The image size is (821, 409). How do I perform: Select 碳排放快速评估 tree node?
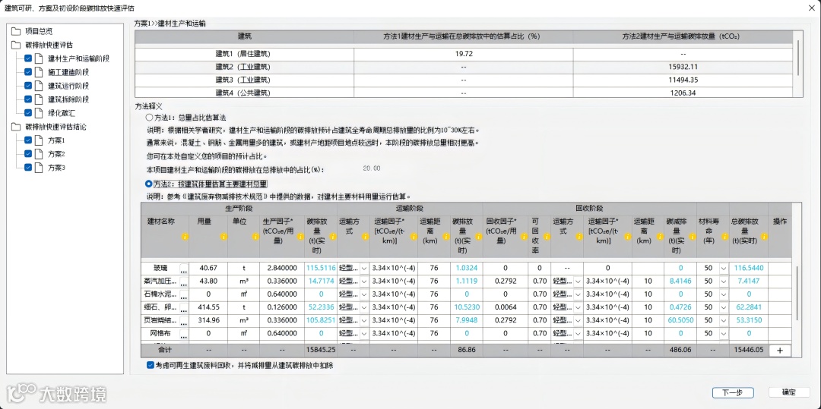49,45
